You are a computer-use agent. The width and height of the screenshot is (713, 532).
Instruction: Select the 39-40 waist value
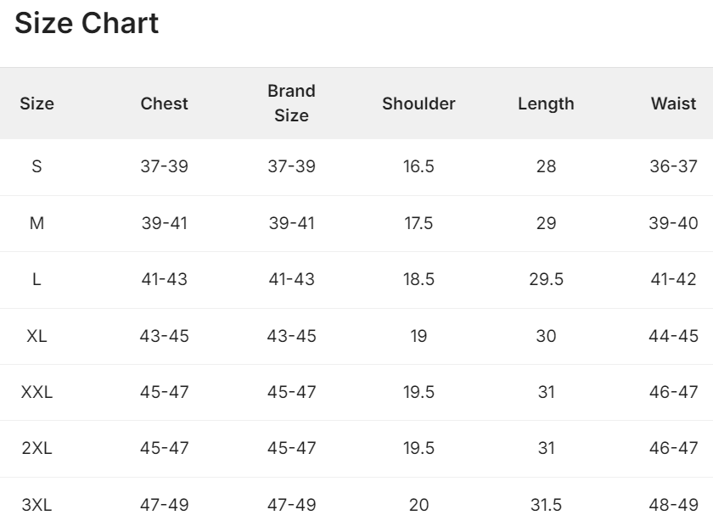[x=673, y=223]
